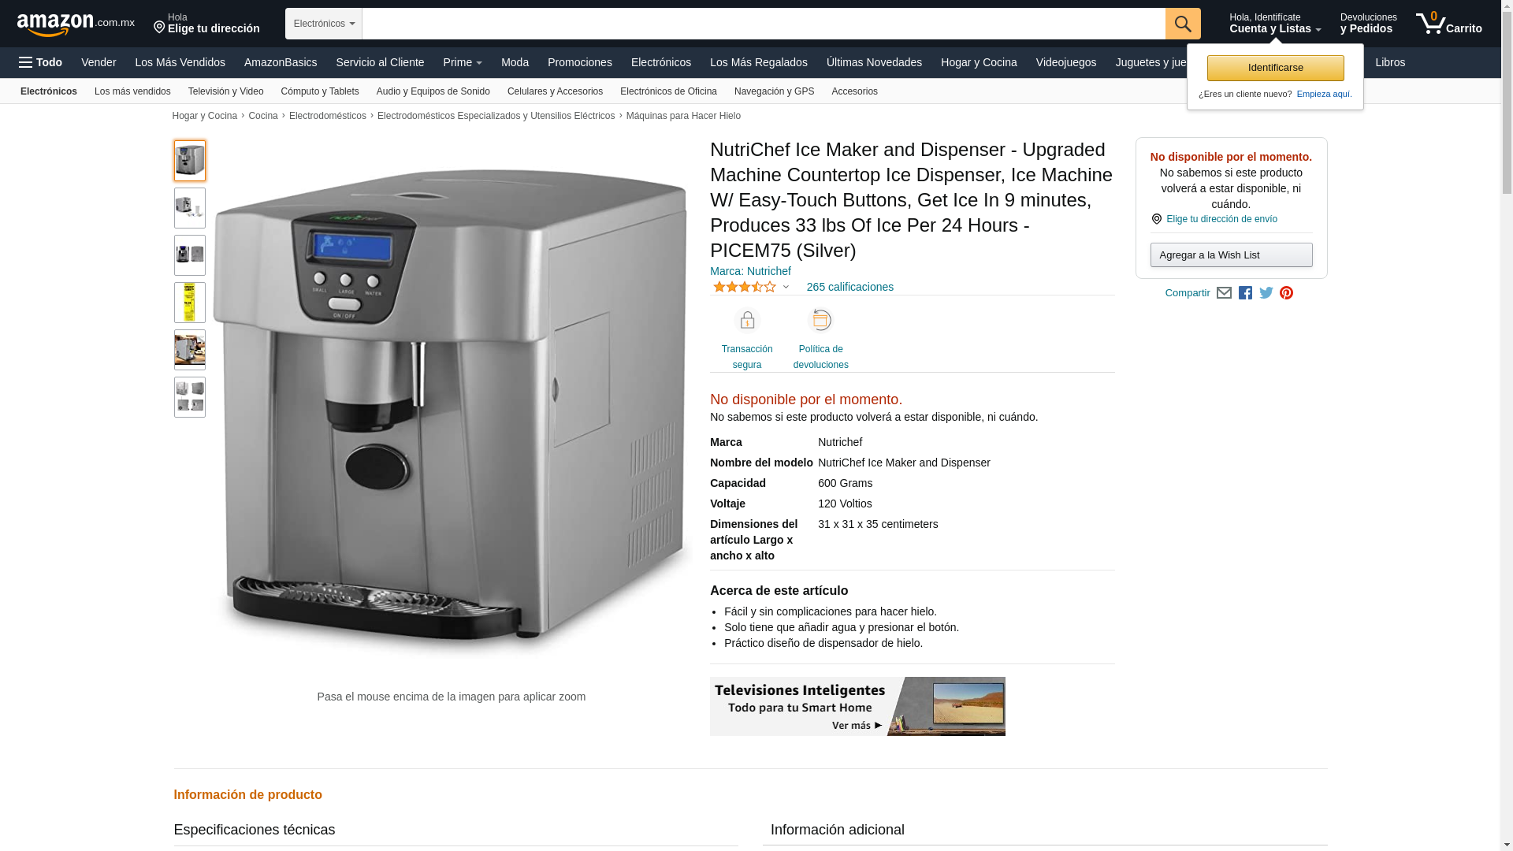This screenshot has width=1513, height=851.
Task: Expand the Electrónicos search category dropdown
Action: (x=324, y=24)
